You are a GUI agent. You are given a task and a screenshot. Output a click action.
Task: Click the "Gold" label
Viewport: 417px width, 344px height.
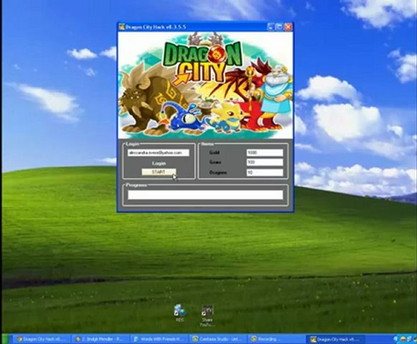pyautogui.click(x=214, y=153)
